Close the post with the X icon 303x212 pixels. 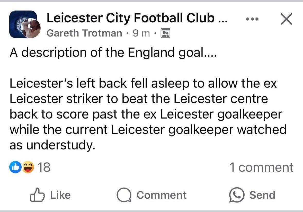click(x=286, y=19)
